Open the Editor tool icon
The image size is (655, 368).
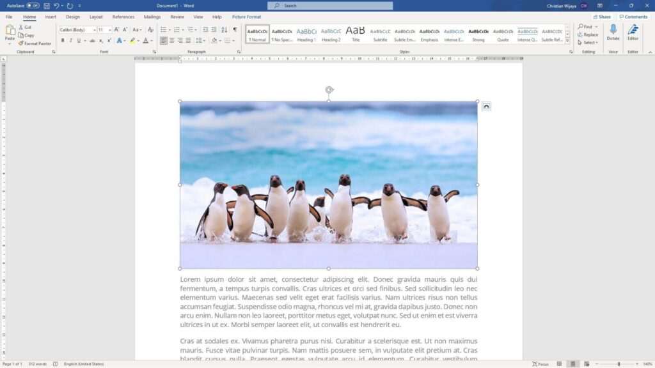[x=633, y=29]
